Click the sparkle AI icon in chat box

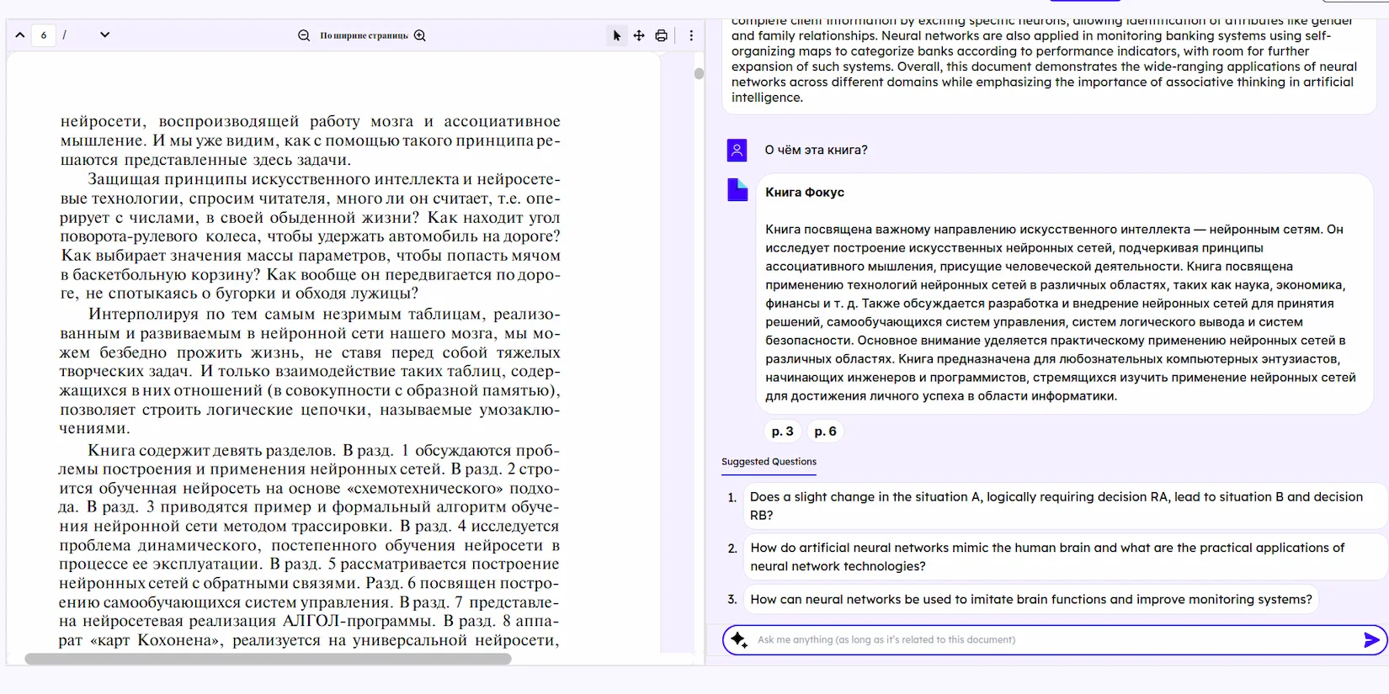click(x=738, y=639)
